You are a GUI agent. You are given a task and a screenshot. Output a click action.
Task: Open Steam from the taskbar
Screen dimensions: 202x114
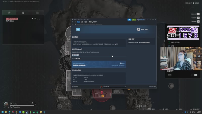pos(27,112)
